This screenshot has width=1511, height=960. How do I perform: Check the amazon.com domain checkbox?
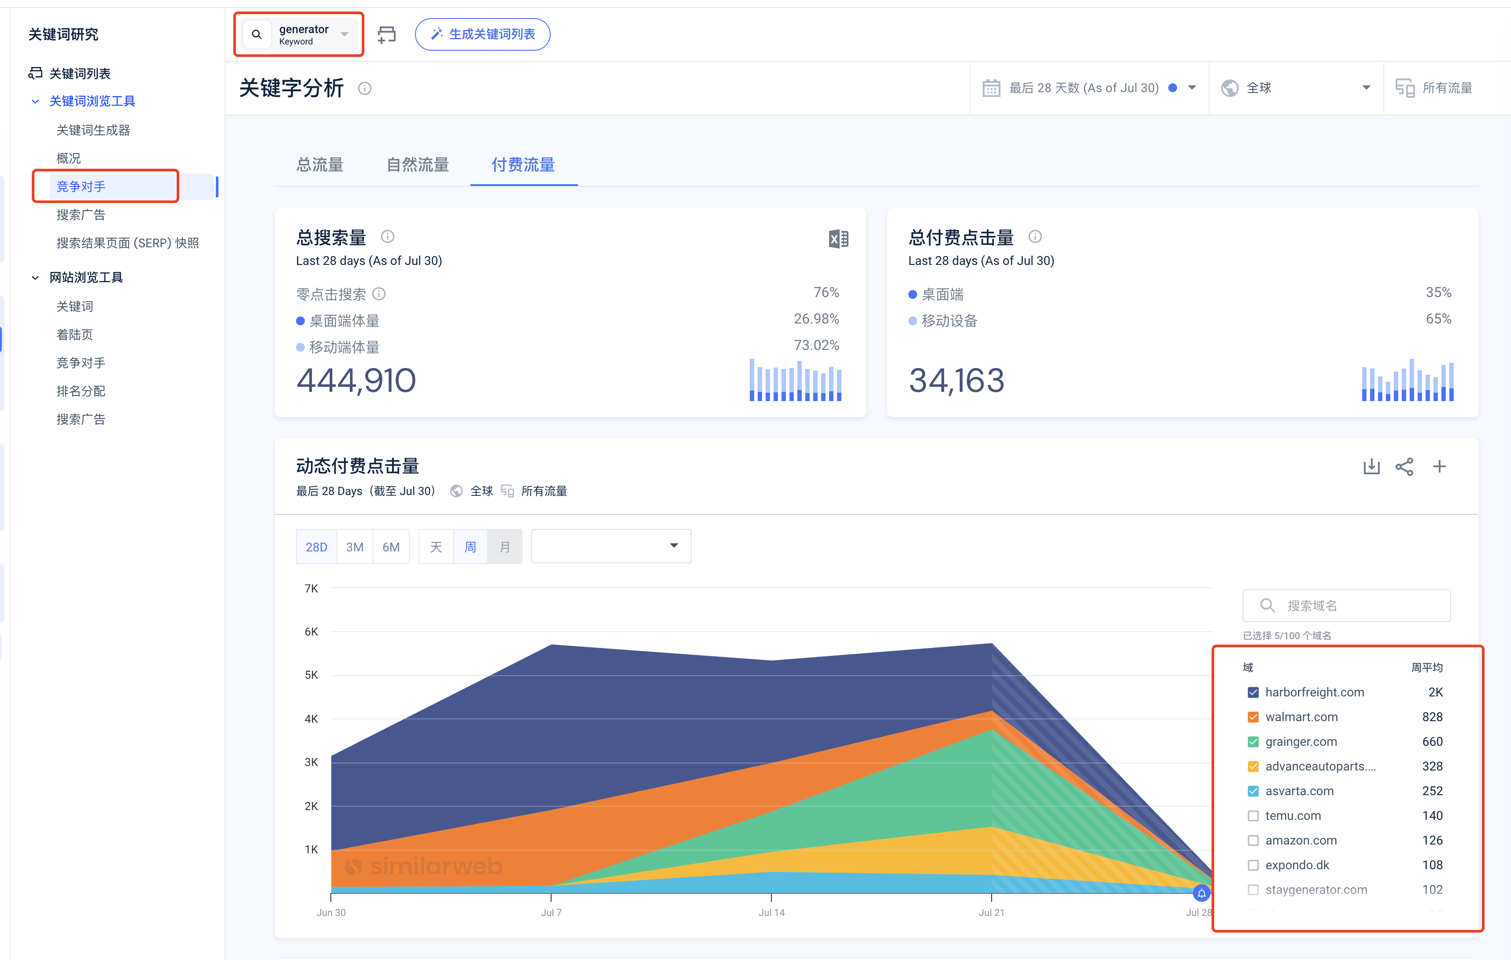[1253, 840]
